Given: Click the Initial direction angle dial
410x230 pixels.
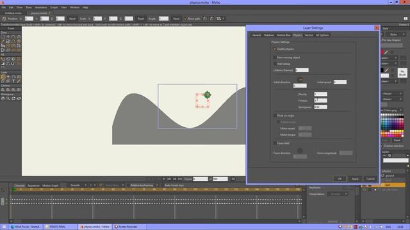Looking at the screenshot, I should [300, 79].
